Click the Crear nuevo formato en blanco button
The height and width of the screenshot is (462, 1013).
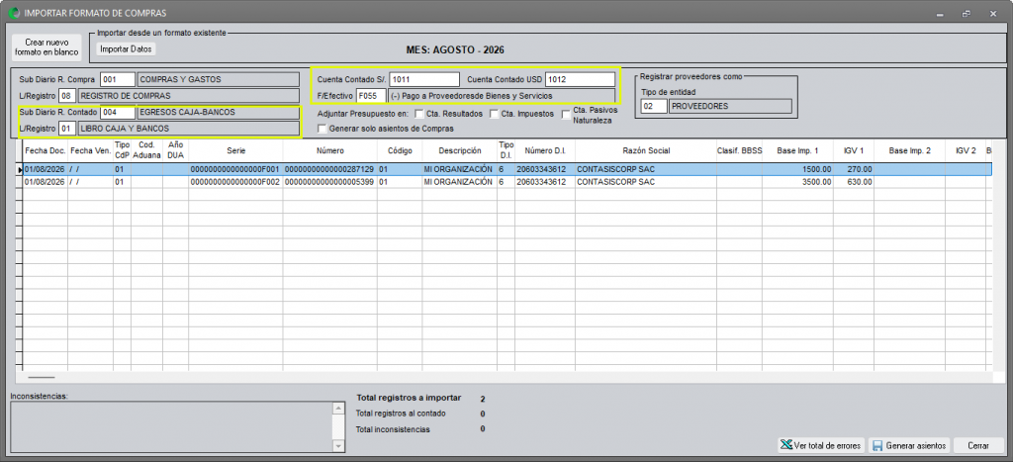coord(46,46)
